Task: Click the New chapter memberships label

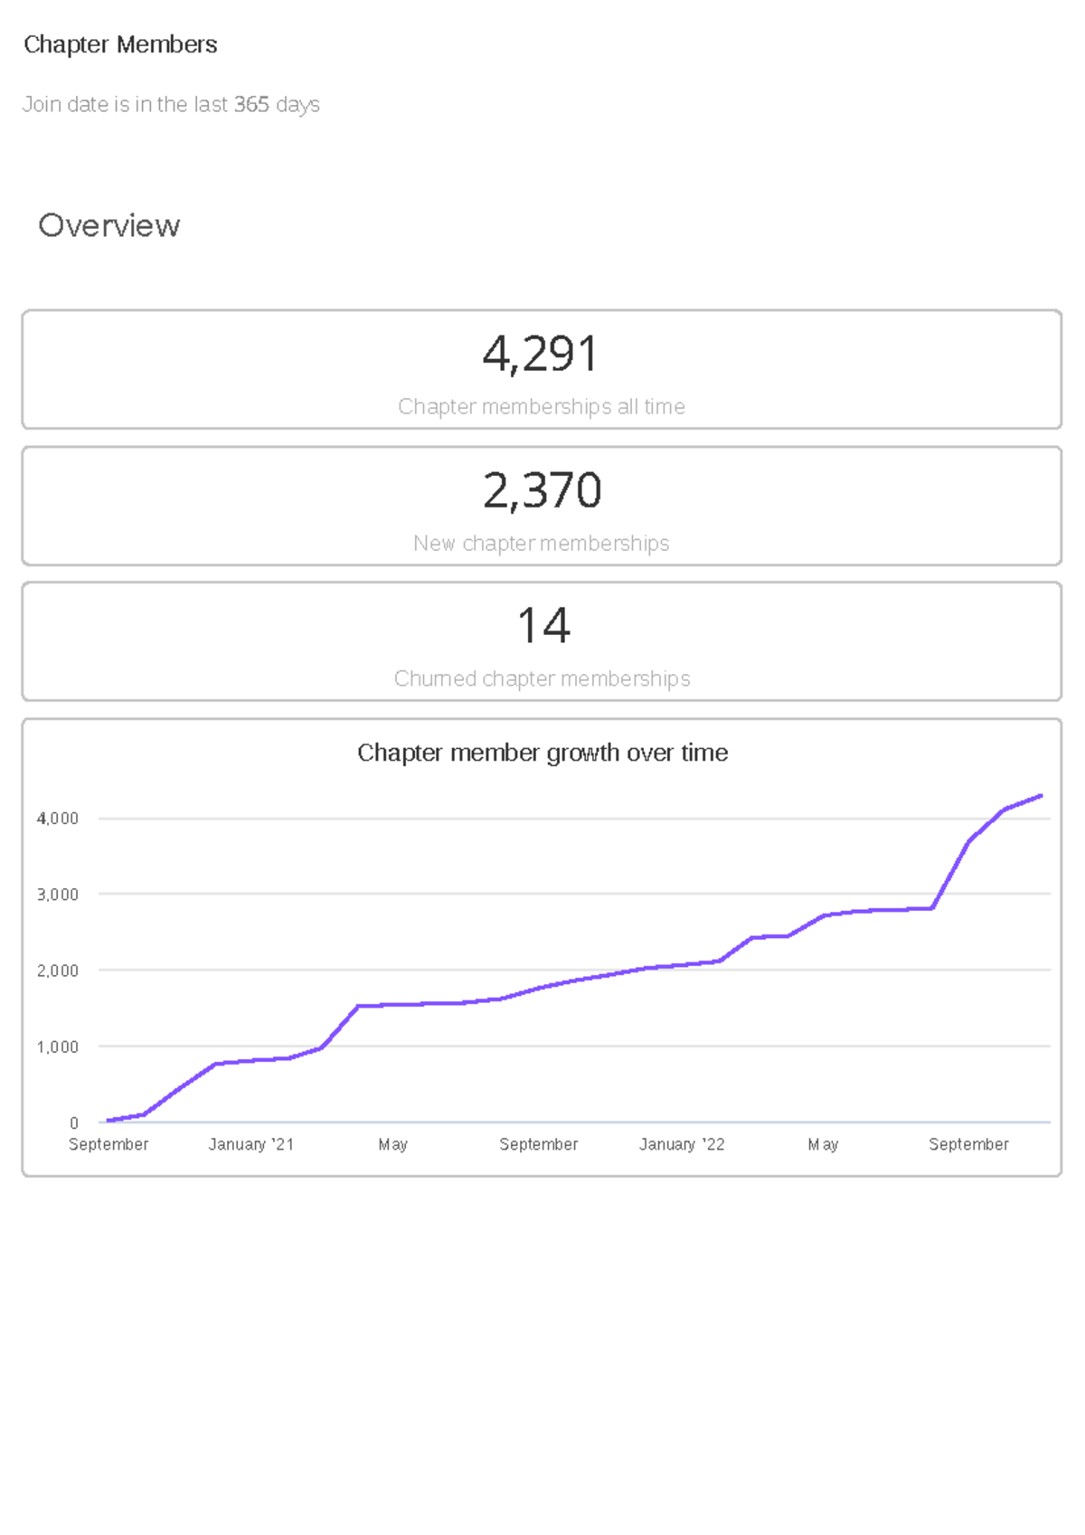Action: click(541, 544)
